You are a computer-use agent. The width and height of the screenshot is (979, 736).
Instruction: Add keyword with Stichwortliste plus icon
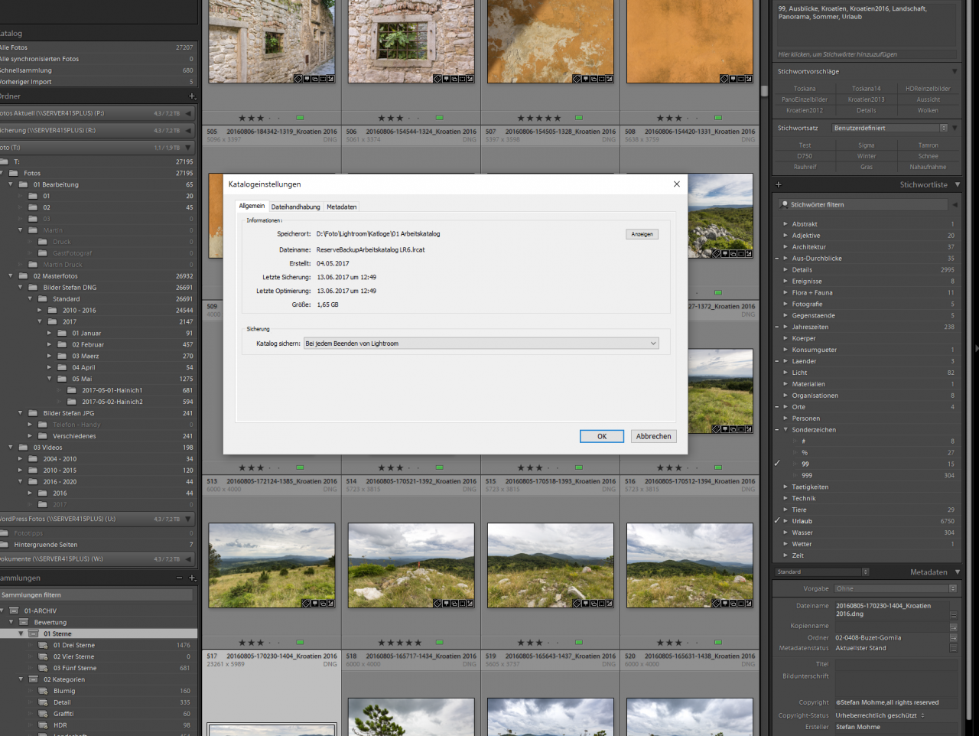click(x=779, y=184)
